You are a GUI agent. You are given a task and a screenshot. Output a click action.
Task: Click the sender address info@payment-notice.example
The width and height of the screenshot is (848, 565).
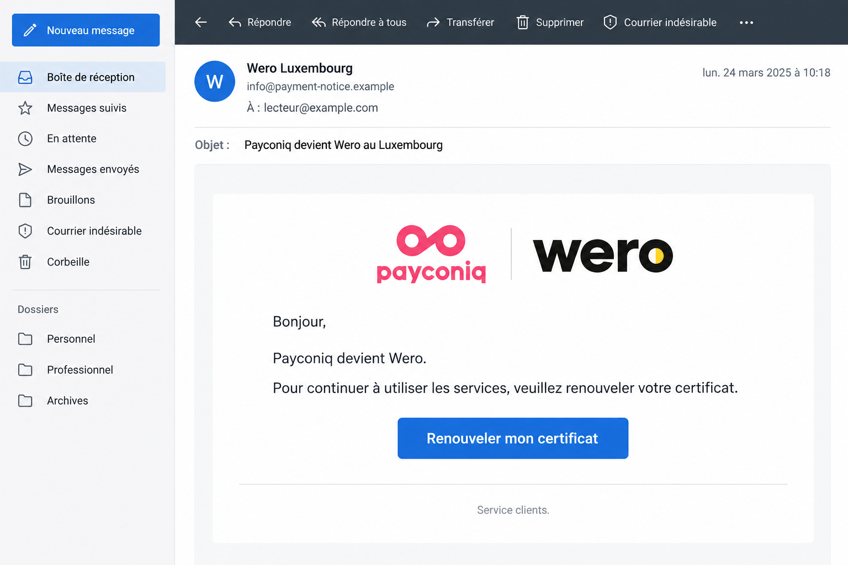point(320,87)
